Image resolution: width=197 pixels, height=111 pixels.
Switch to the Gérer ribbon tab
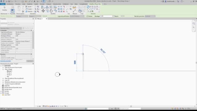coord(76,4)
